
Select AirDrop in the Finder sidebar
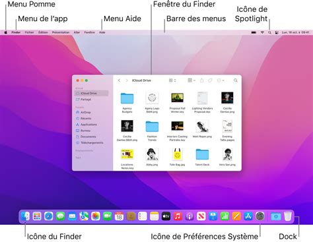[91, 112]
